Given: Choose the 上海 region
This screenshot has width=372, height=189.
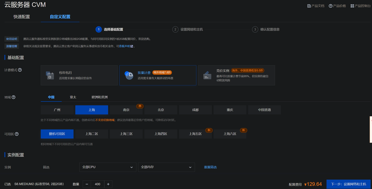Looking at the screenshot, I should (92, 110).
